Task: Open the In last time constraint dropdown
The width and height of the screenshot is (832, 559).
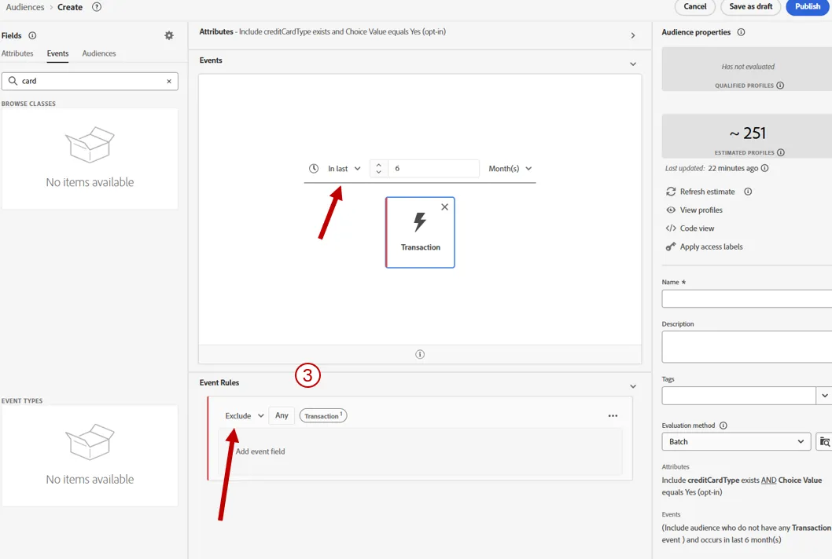Action: coord(344,169)
